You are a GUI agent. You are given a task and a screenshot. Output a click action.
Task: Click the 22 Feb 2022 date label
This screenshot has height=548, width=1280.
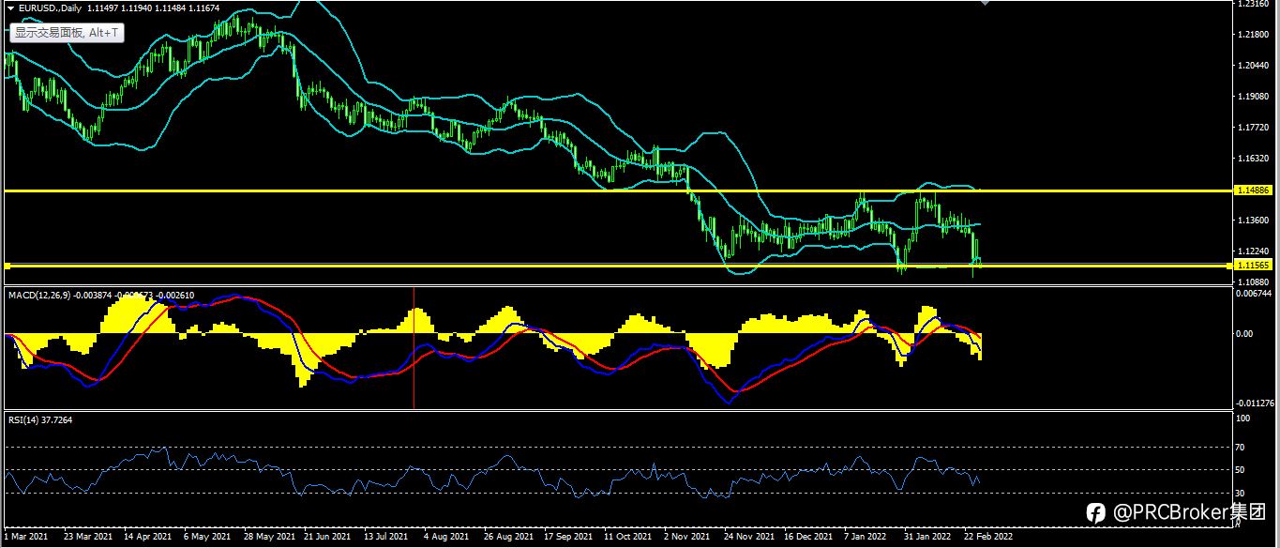[x=988, y=537]
